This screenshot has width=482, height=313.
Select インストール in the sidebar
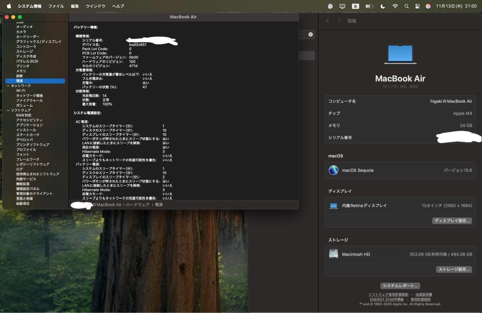point(26,130)
